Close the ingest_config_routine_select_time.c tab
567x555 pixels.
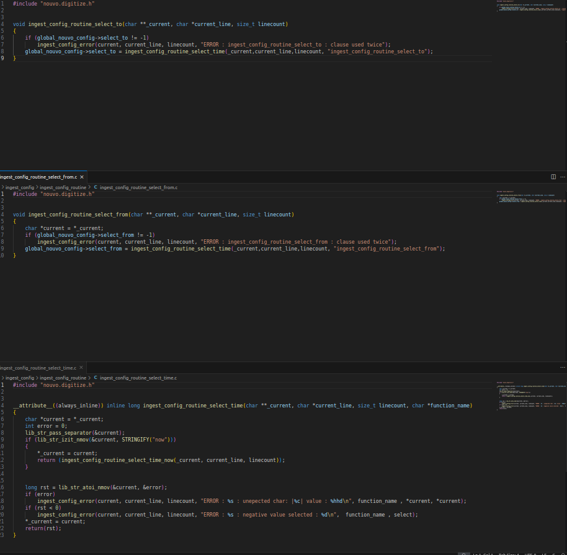pos(81,368)
